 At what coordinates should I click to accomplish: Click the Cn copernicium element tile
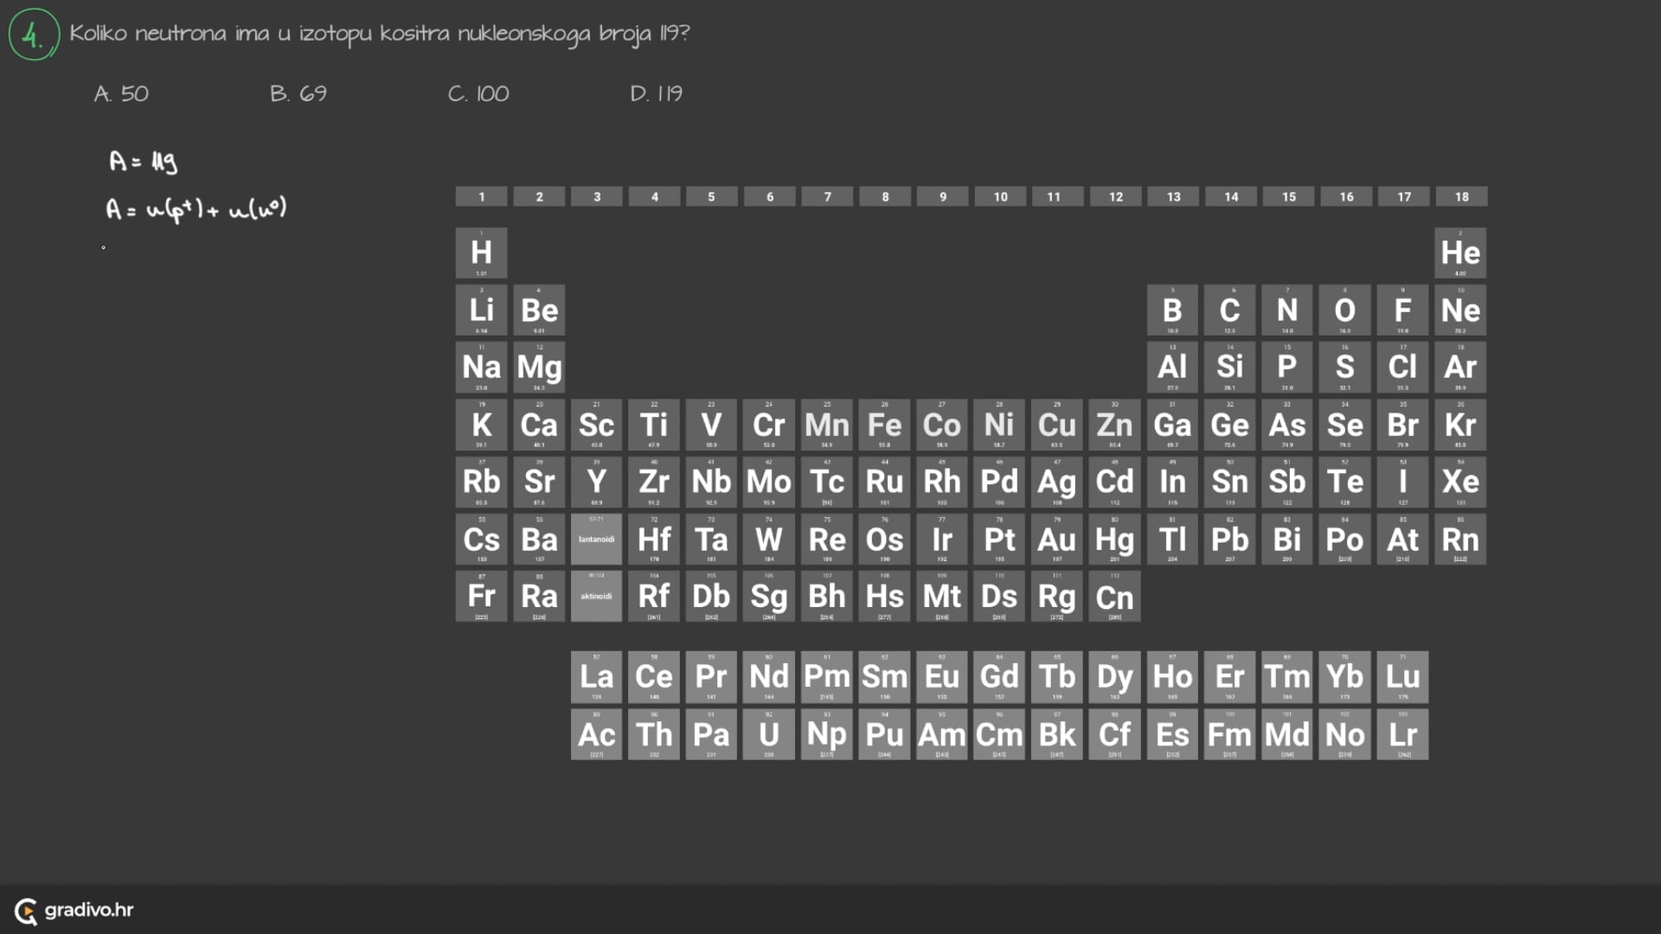[1114, 596]
